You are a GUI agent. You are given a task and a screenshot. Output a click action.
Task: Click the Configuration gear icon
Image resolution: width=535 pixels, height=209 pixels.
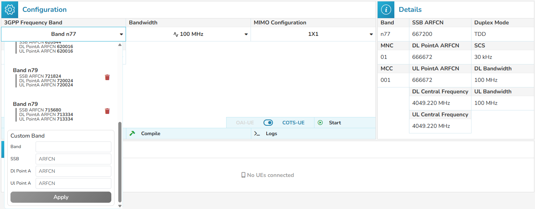point(10,10)
